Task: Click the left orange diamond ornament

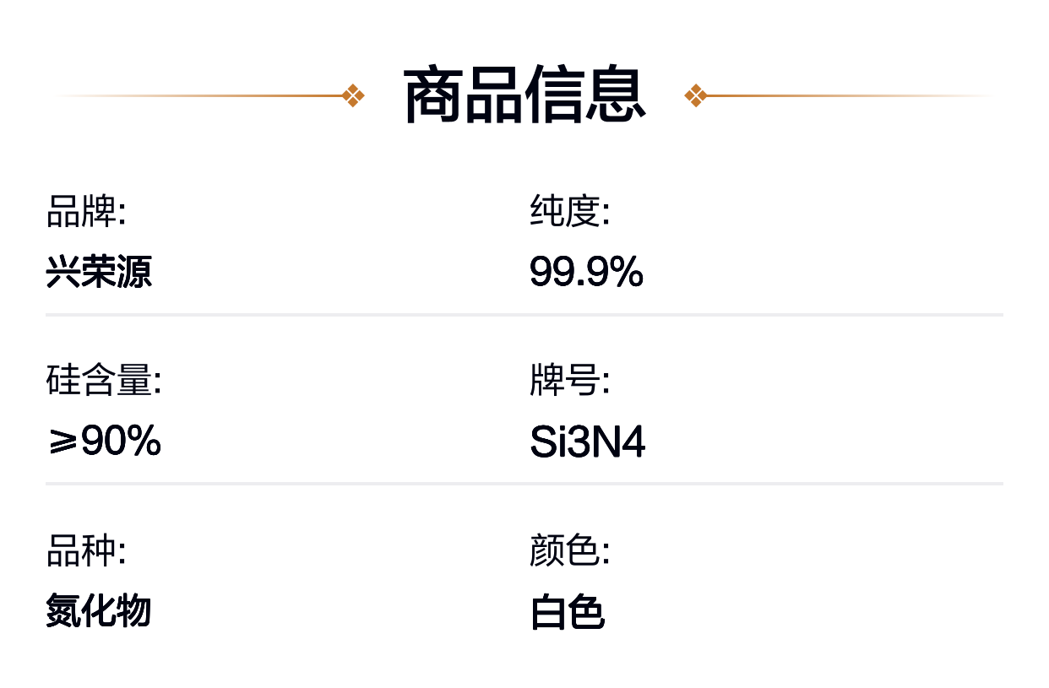Action: point(354,95)
